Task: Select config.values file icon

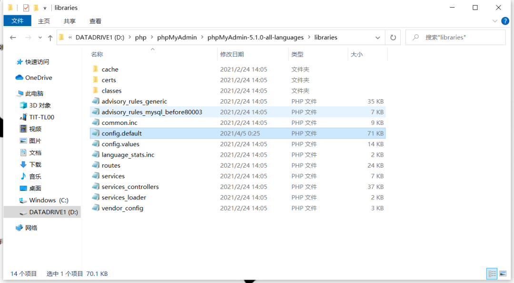Action: tap(95, 144)
